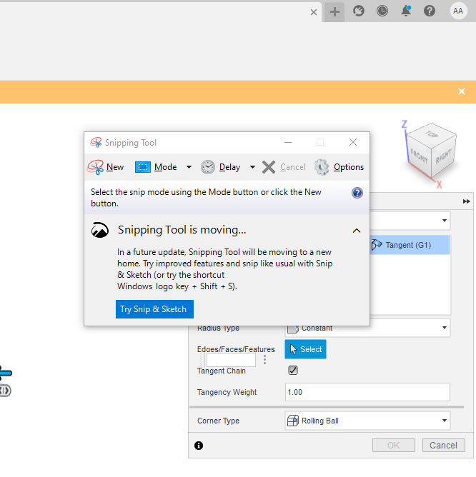Toggle the Tangent Chain checkbox
The height and width of the screenshot is (477, 476).
[292, 370]
